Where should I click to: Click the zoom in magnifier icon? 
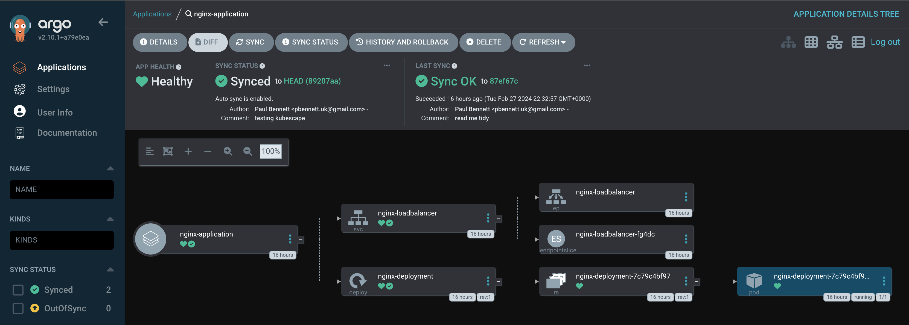tap(228, 152)
